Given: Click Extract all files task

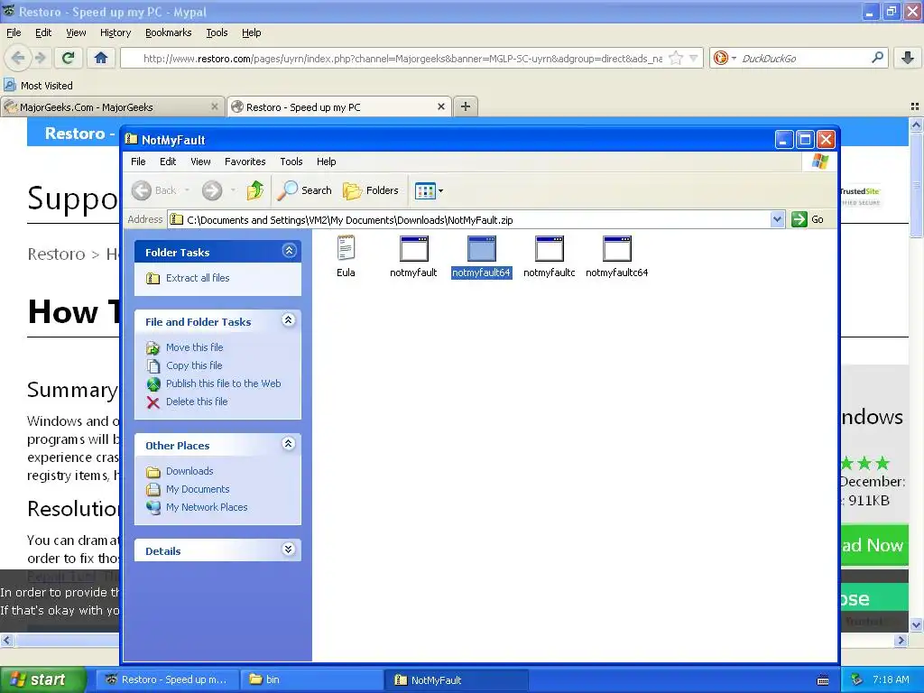Looking at the screenshot, I should point(198,278).
